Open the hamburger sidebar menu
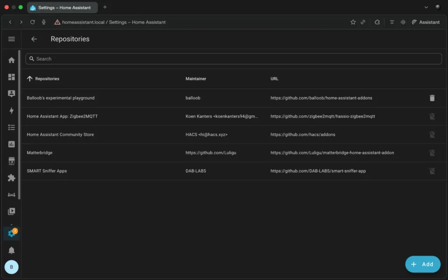 [11, 39]
